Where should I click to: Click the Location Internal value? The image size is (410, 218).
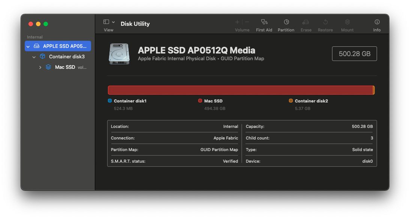click(230, 126)
